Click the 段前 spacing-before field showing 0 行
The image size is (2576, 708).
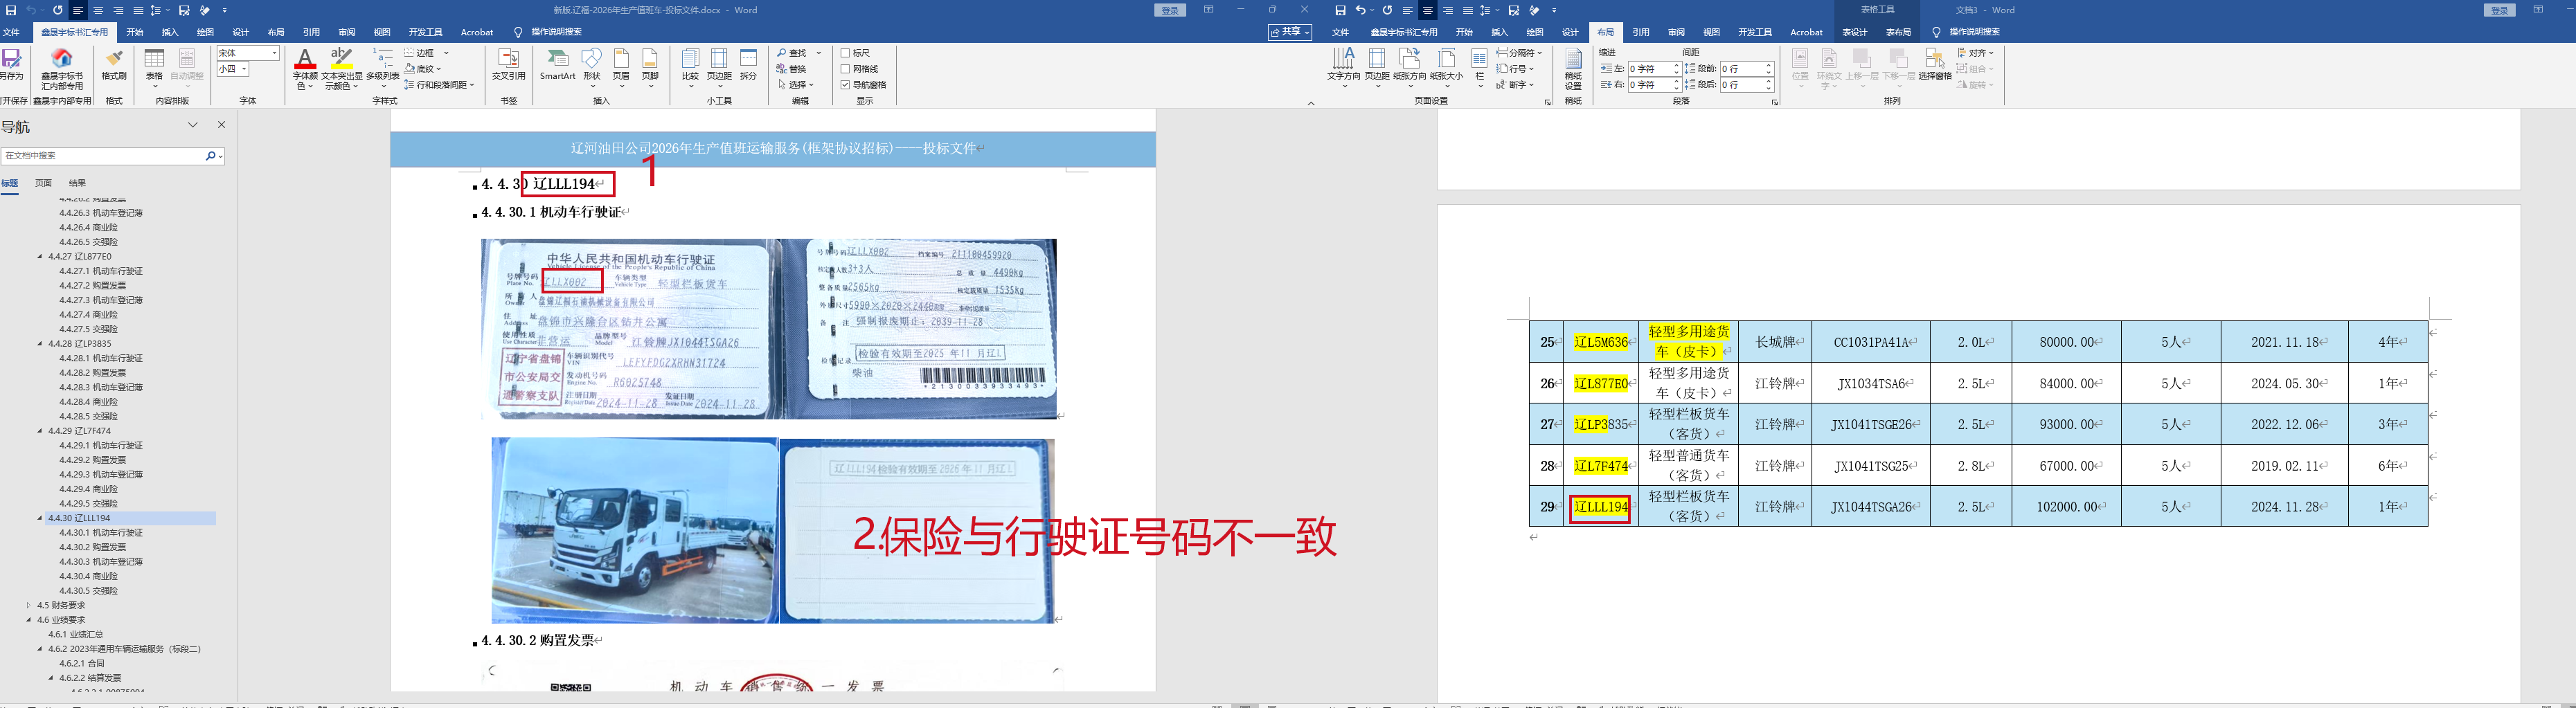[1747, 69]
